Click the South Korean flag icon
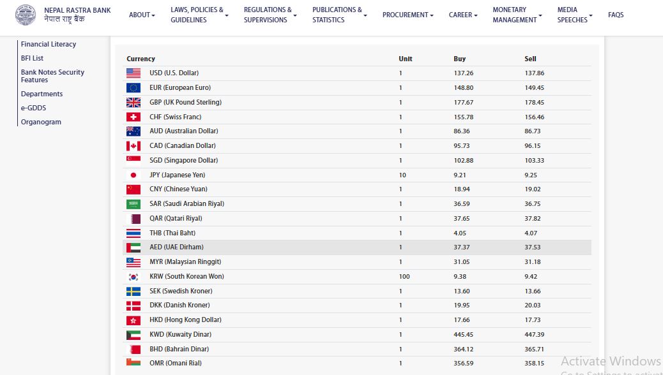Screen dimensions: 663x375 point(133,277)
